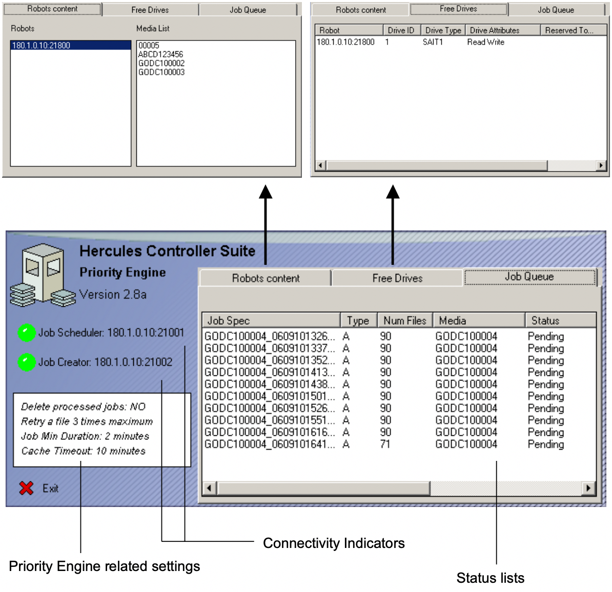Click the Job Creator green connectivity indicator
The image size is (612, 592).
[x=27, y=362]
